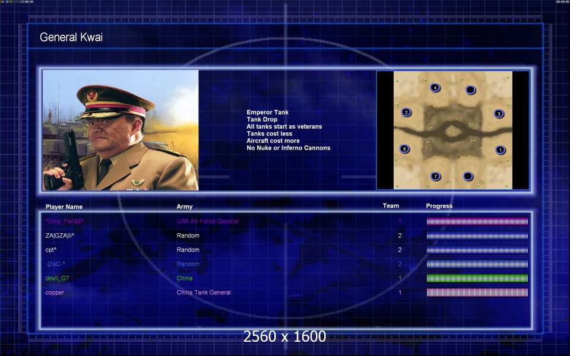Click the copper player progress bar

coord(477,293)
